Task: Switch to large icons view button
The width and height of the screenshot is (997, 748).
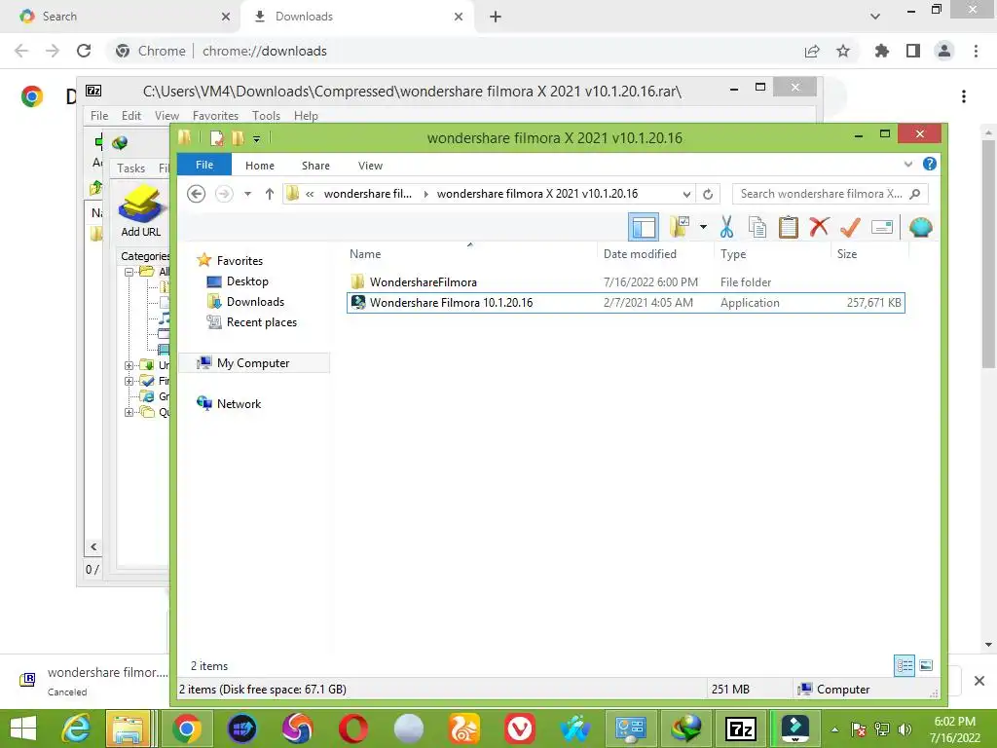Action: point(926,666)
